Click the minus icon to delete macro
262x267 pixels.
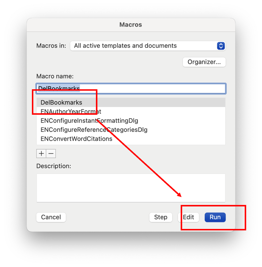[51, 154]
